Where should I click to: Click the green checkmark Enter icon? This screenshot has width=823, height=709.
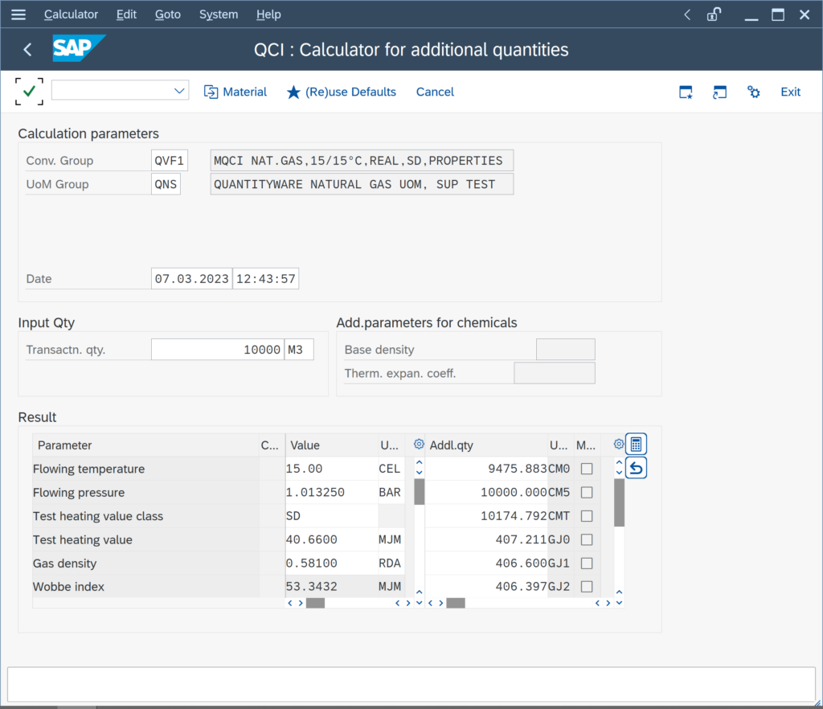click(30, 92)
